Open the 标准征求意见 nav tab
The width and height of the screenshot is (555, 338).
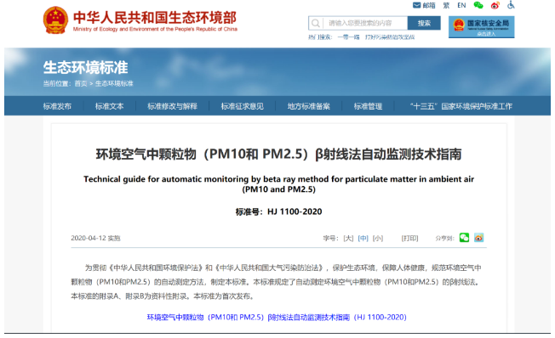pos(242,106)
